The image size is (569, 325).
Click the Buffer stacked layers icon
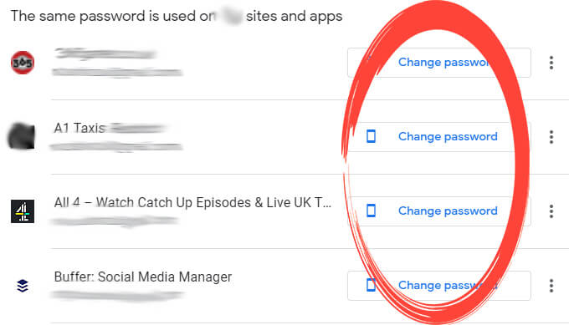(23, 286)
